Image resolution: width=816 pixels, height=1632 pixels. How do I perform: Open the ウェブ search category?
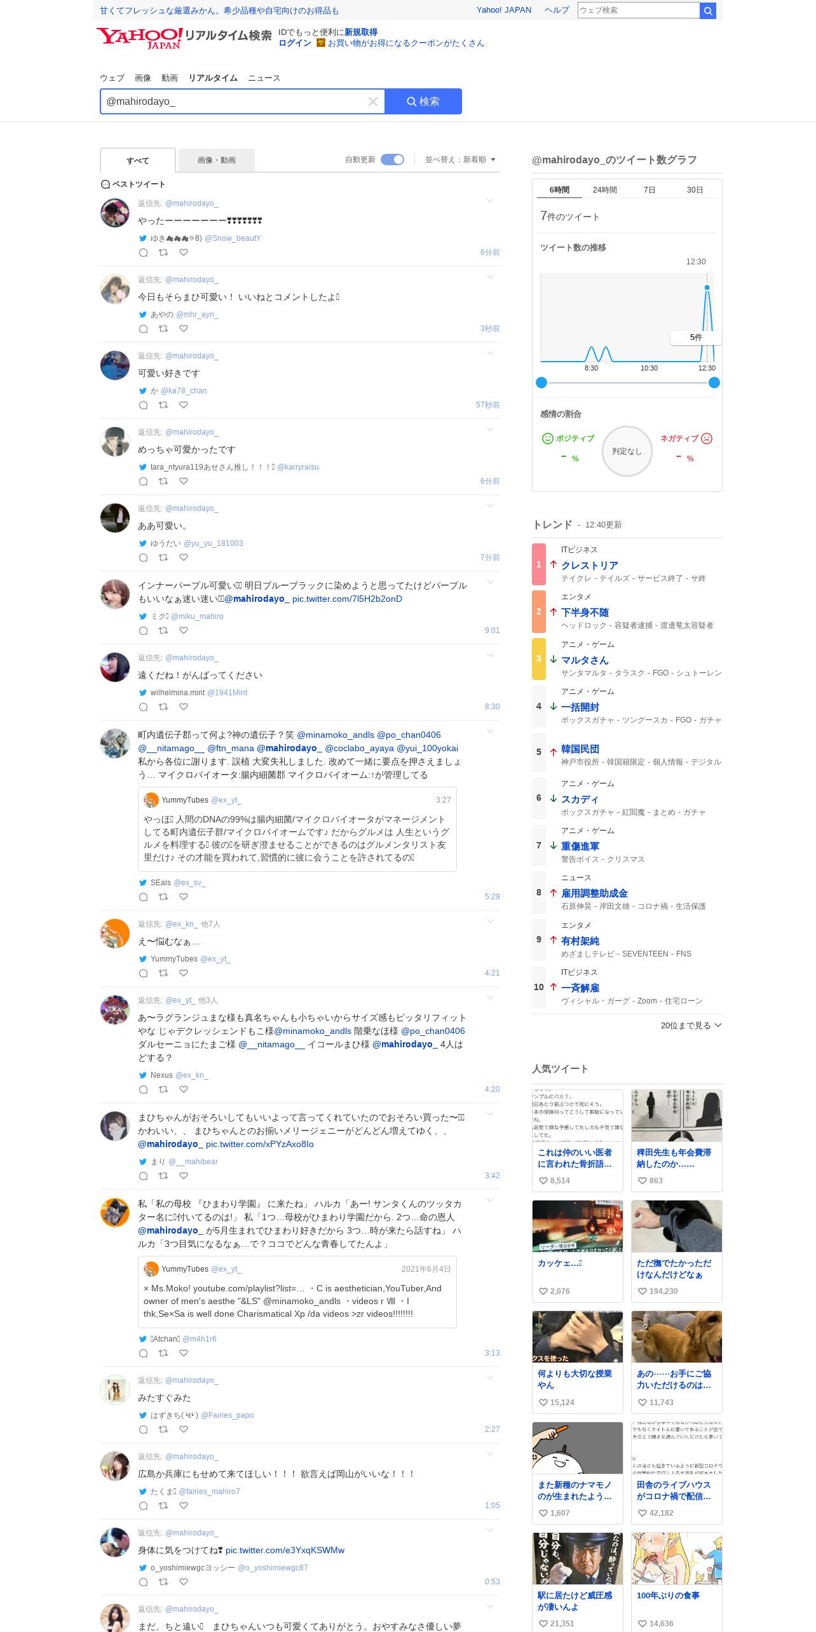112,78
